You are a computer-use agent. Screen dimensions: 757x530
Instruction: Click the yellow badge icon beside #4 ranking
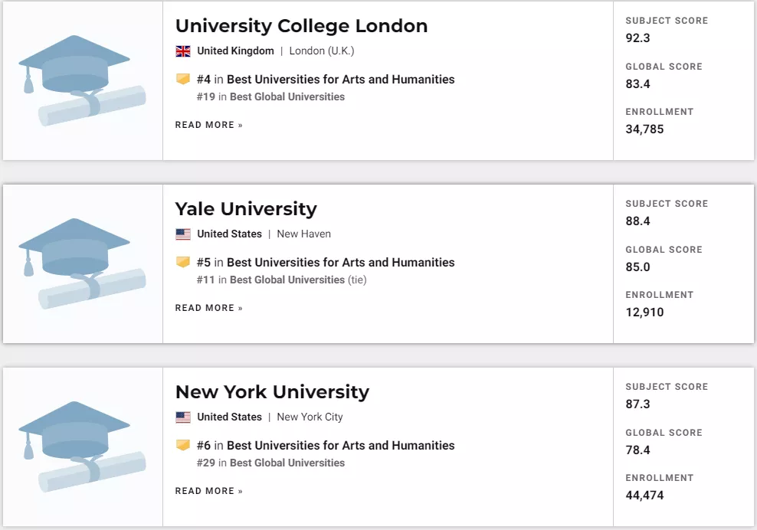183,79
